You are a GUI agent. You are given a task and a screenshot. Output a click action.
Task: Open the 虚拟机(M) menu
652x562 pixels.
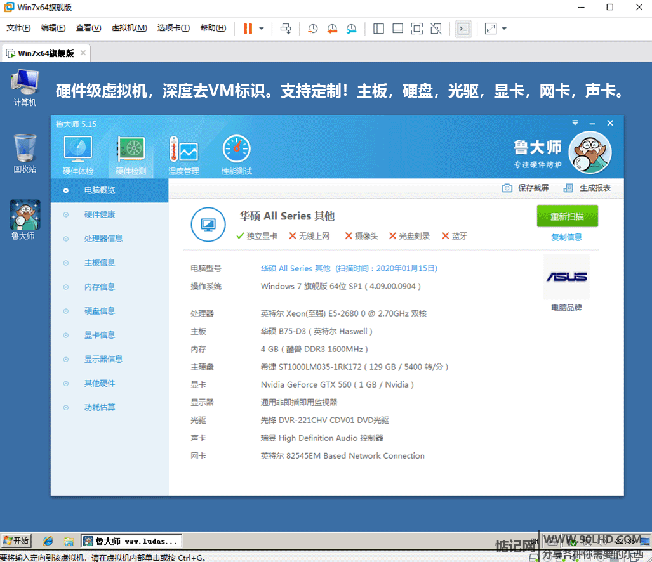pos(130,28)
